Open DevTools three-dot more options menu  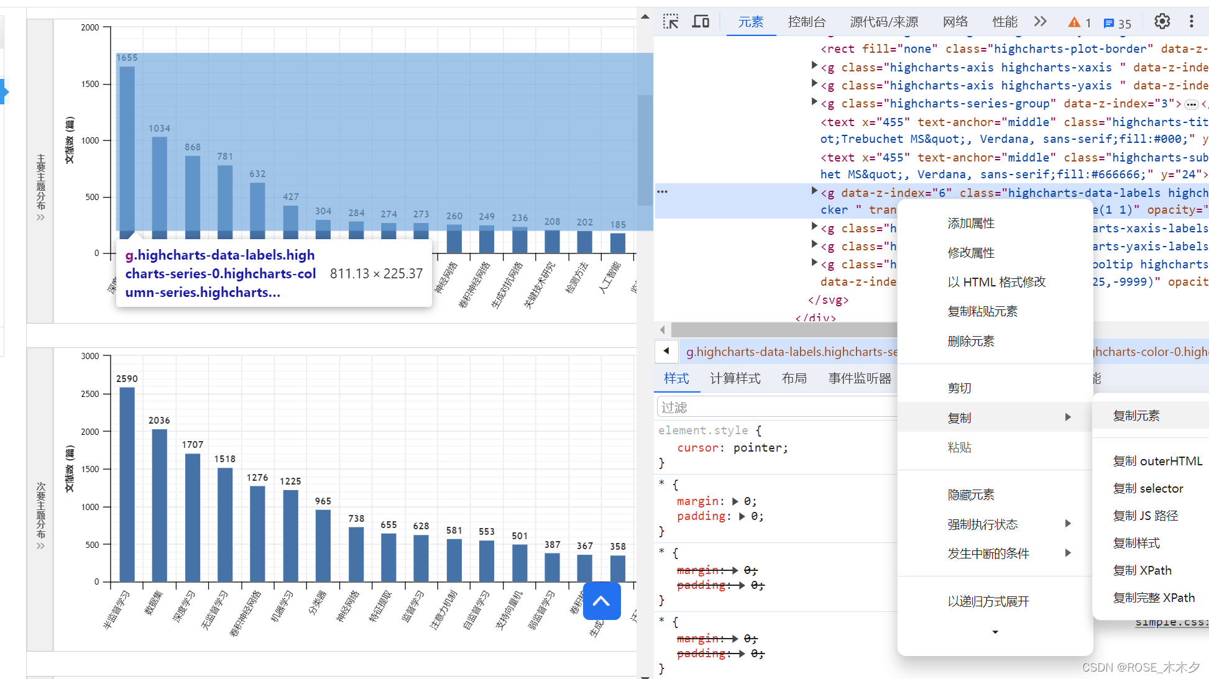pyautogui.click(x=1191, y=22)
